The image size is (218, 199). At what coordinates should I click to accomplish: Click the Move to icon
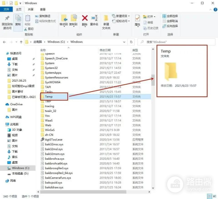64,18
